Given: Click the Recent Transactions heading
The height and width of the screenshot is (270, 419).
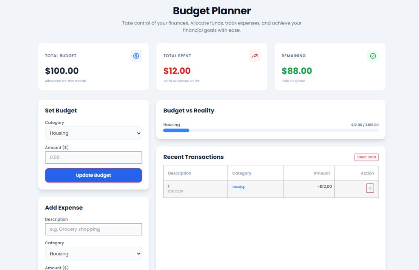Looking at the screenshot, I should tap(194, 157).
